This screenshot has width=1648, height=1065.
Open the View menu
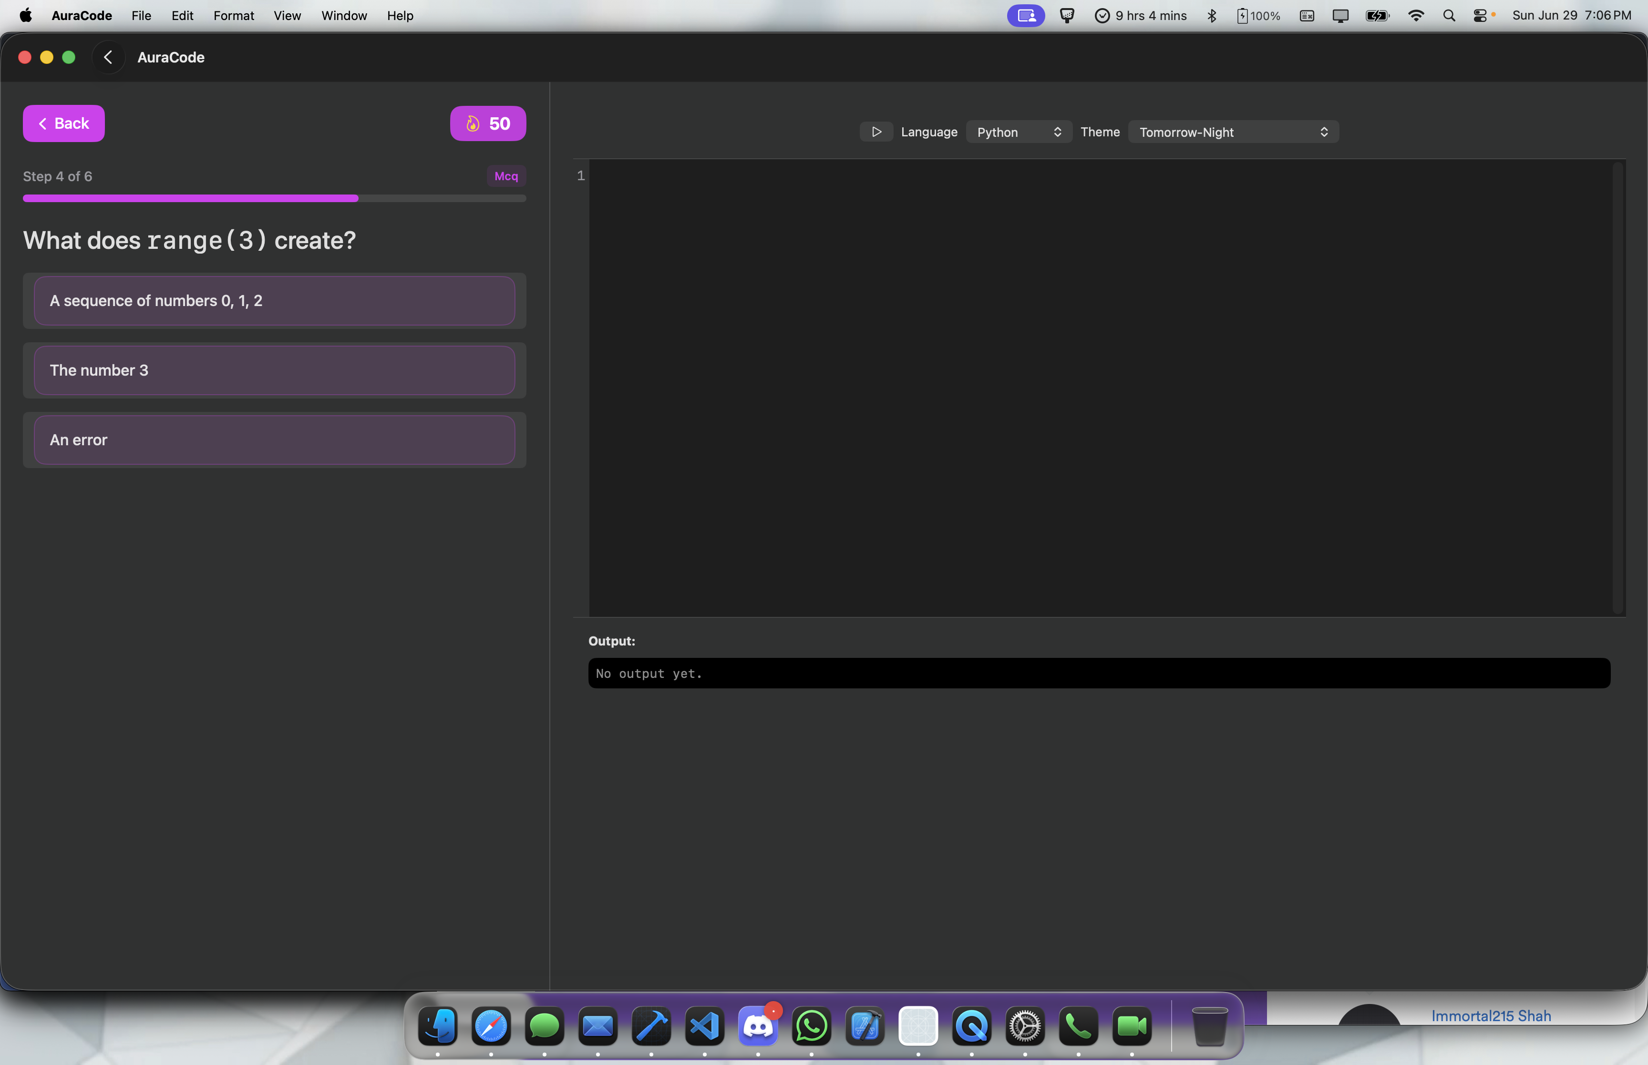[286, 15]
